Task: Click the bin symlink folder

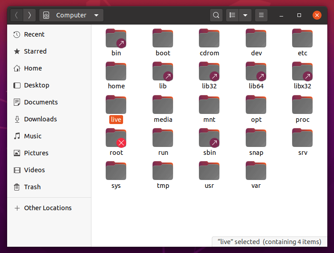Action: (x=116, y=38)
